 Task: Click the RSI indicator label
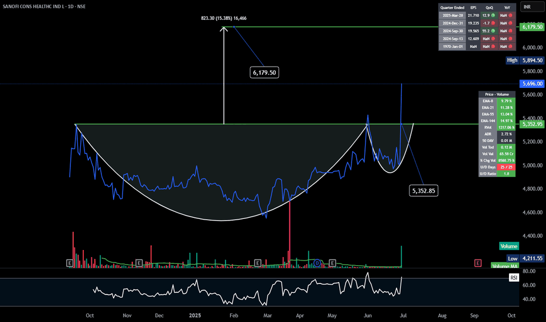[514, 278]
